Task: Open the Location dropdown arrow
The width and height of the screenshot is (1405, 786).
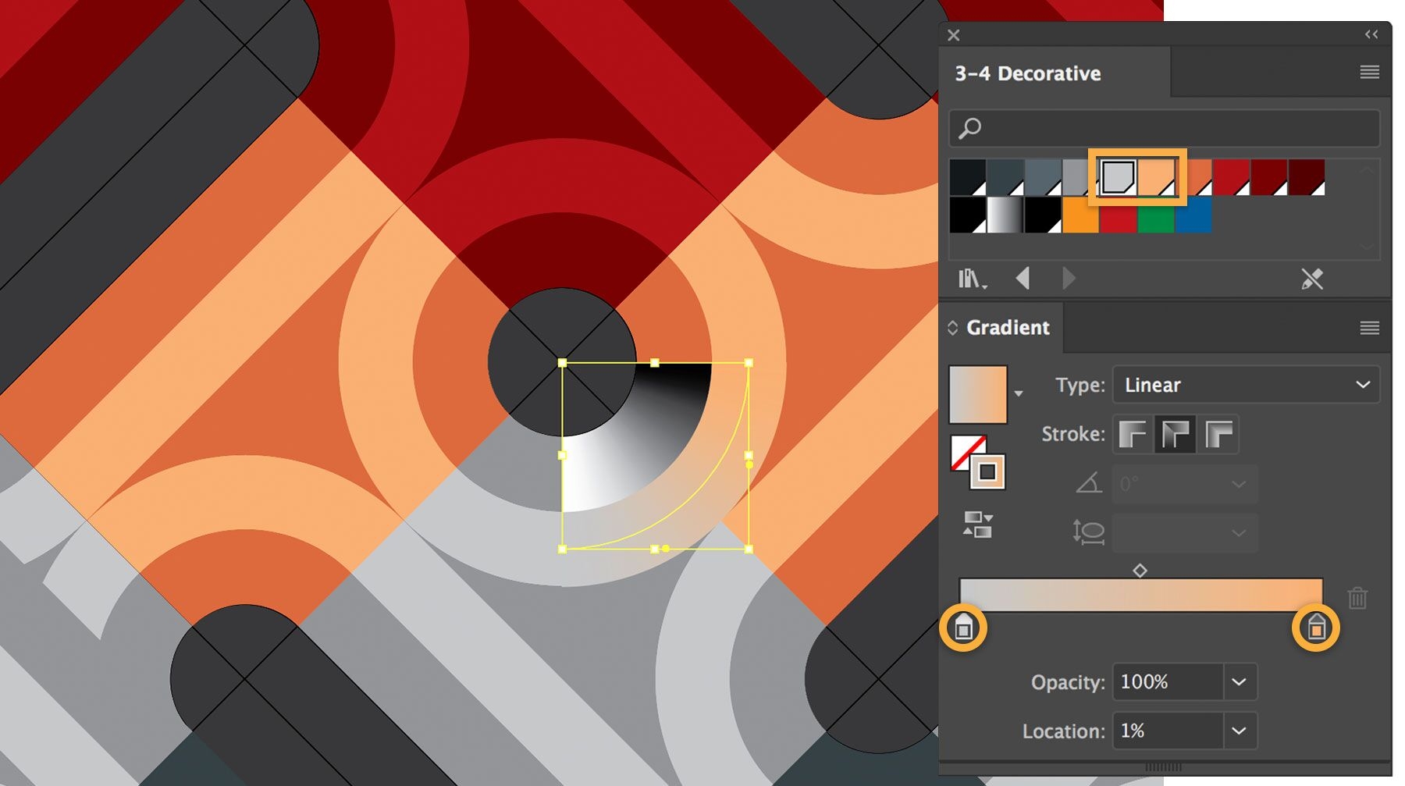Action: 1239,731
